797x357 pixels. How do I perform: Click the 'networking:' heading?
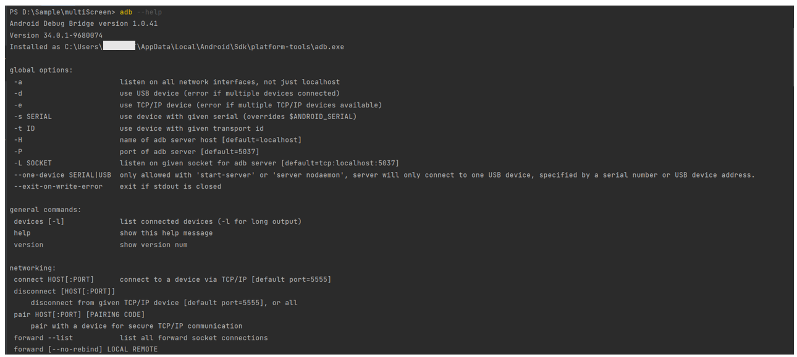pyautogui.click(x=33, y=268)
